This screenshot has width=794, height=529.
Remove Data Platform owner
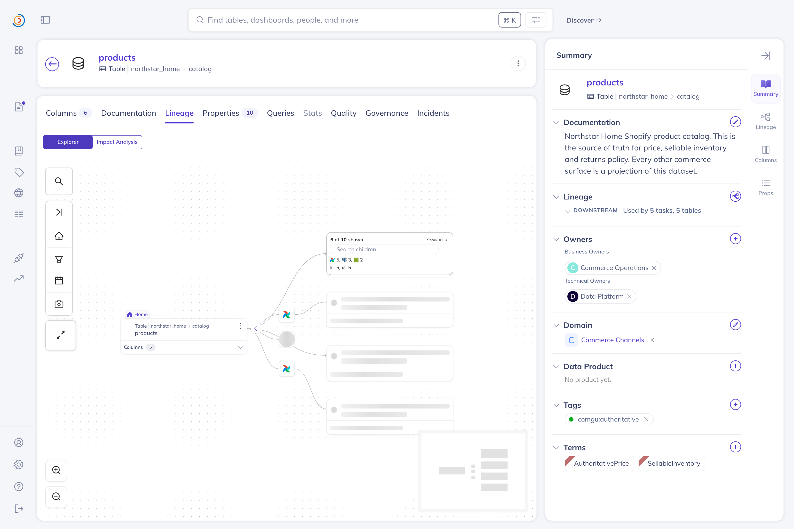point(629,296)
